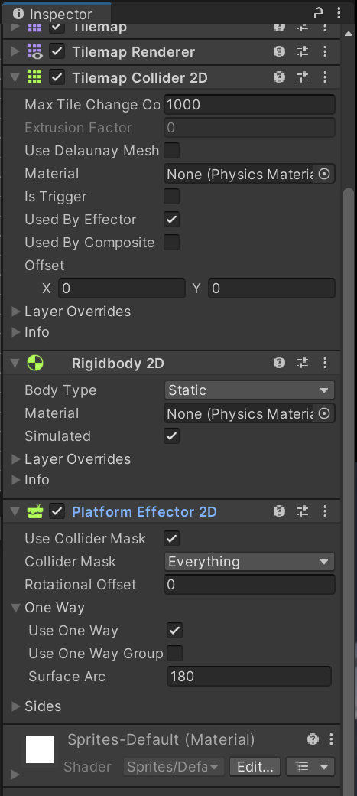Click the Platform Effector 2D icon

tap(35, 511)
